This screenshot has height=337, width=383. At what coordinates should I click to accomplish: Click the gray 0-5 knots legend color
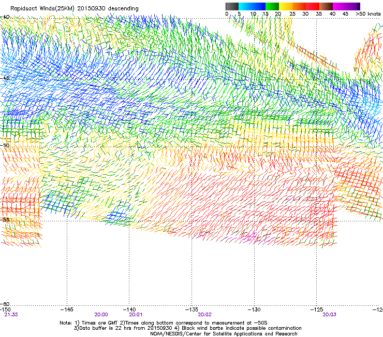click(232, 6)
